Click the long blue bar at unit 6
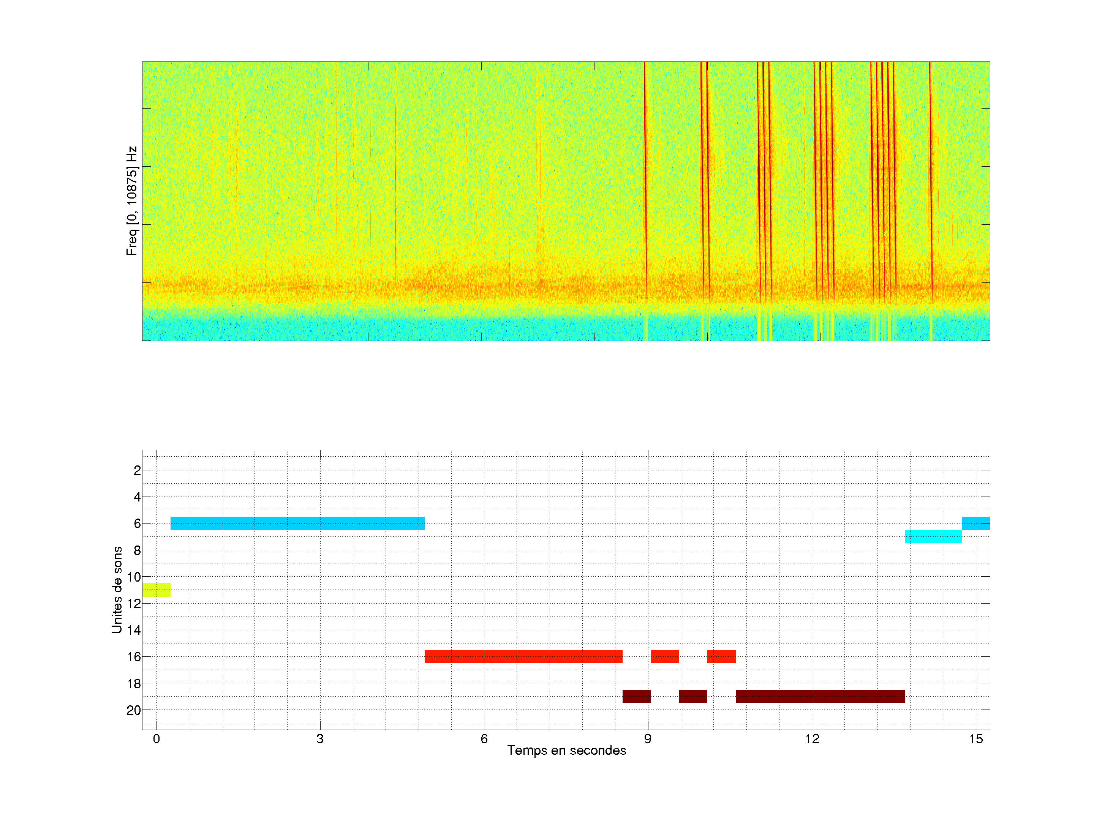The width and height of the screenshot is (1094, 820). [x=297, y=523]
